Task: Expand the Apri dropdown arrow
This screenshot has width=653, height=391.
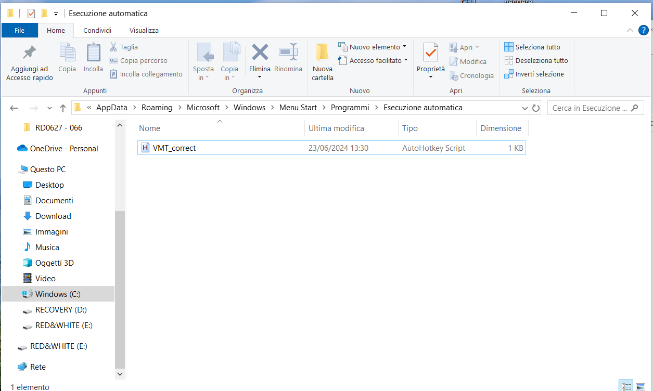Action: (x=477, y=47)
